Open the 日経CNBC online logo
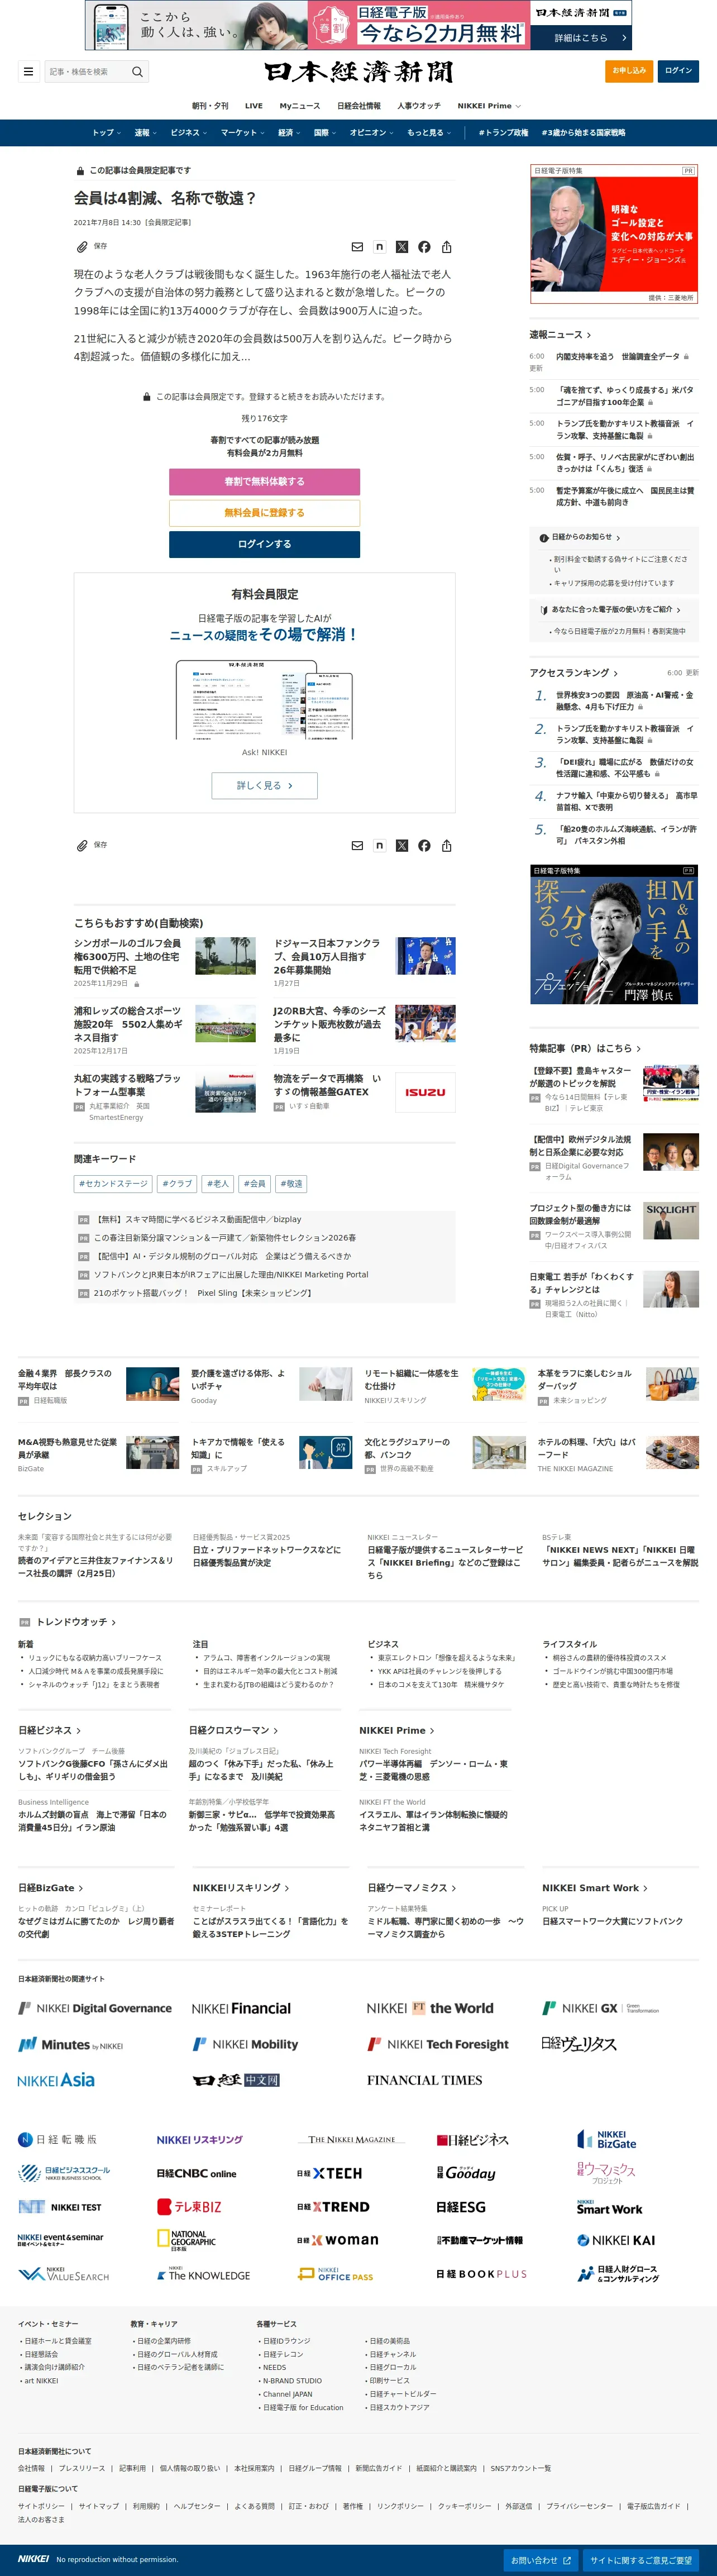The width and height of the screenshot is (717, 2576). [196, 2173]
